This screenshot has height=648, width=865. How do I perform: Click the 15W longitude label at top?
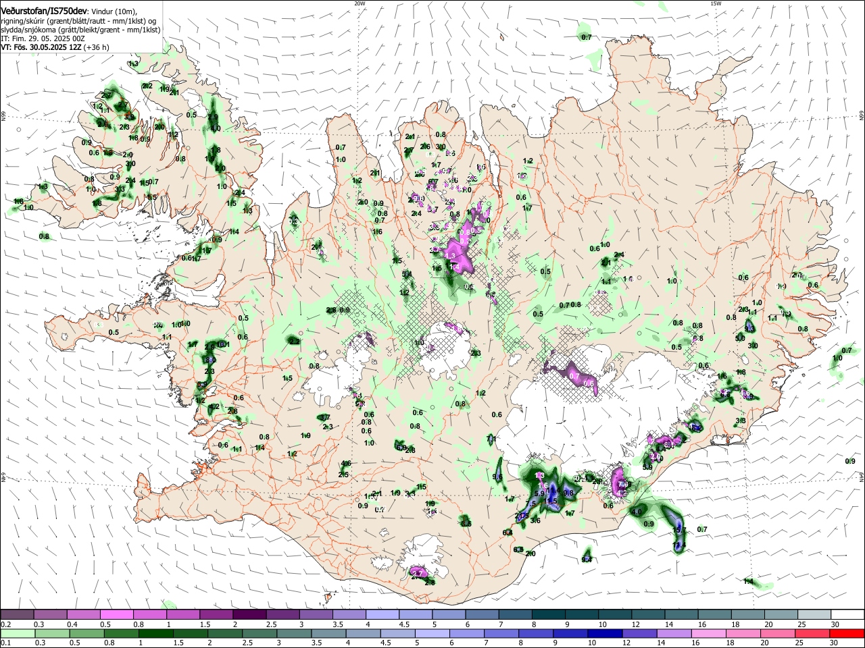pos(716,3)
